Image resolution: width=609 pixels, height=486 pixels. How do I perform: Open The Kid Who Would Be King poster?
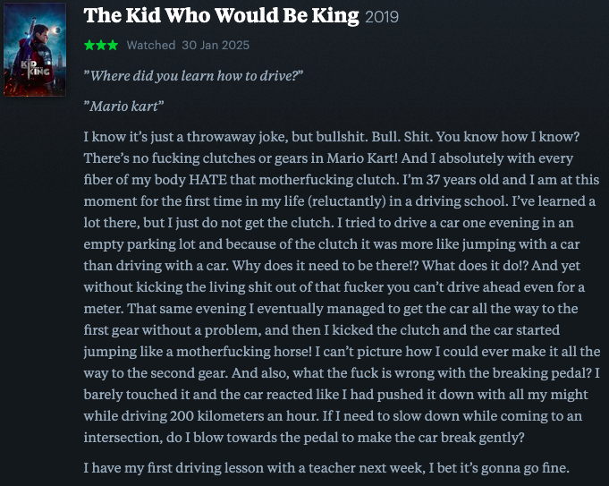click(x=35, y=49)
